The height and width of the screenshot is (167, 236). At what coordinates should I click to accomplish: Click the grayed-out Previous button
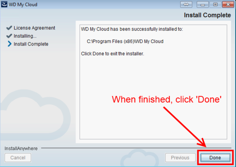[180, 158]
